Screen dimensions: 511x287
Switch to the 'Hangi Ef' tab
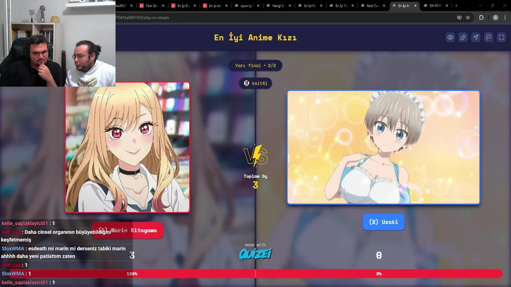(x=278, y=6)
